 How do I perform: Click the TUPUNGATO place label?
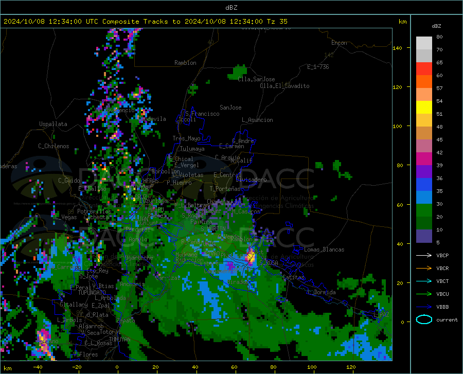point(92,293)
